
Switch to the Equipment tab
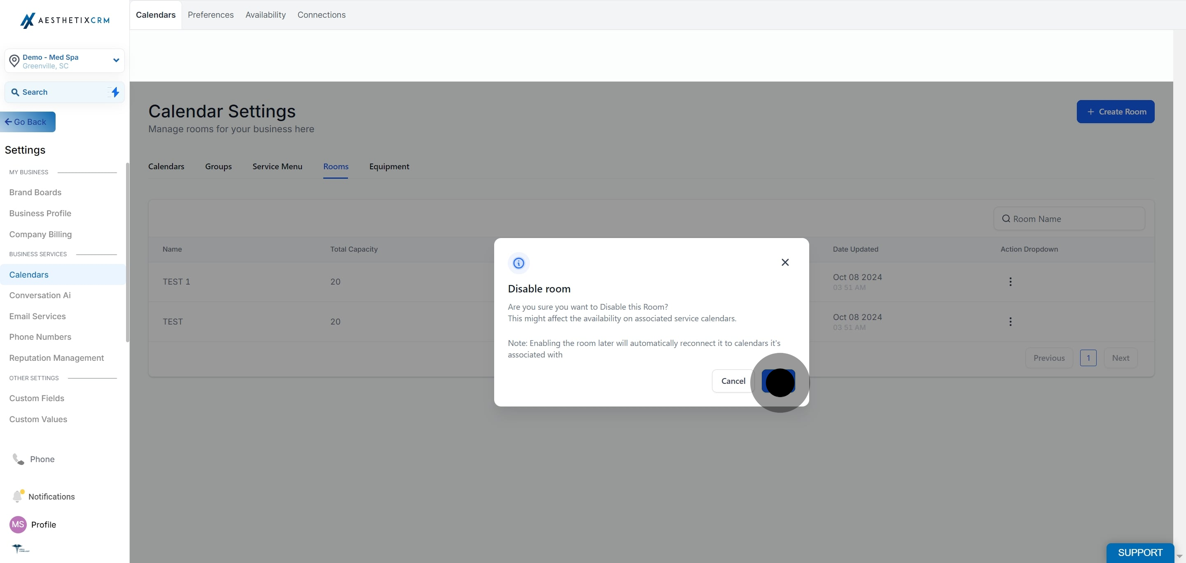[x=389, y=167]
